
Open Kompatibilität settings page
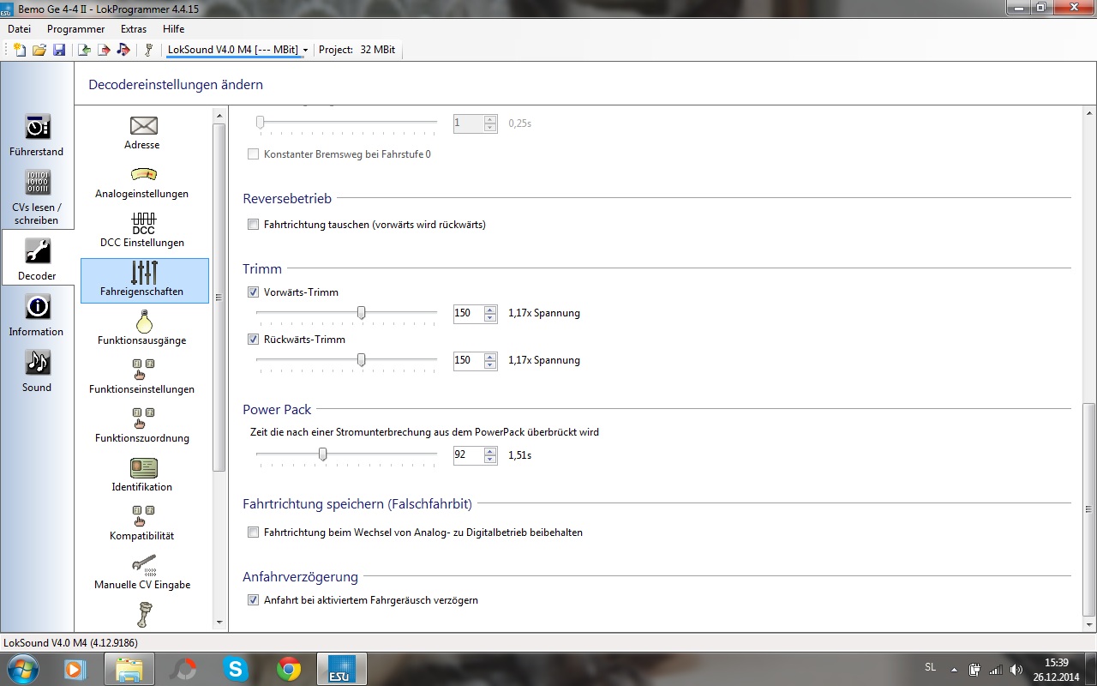coord(142,524)
